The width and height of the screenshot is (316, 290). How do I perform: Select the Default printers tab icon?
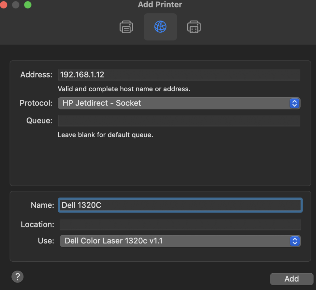126,27
